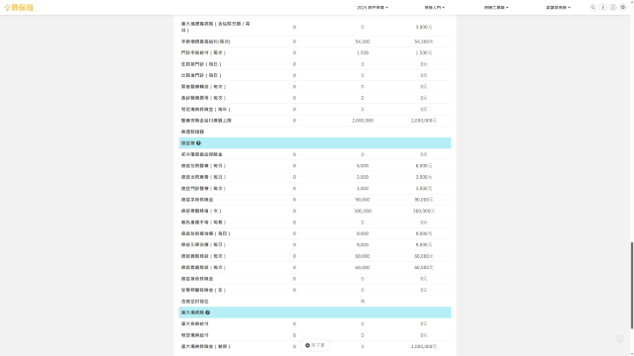Expand the rightmost nav dropdown menu
This screenshot has width=634, height=356.
click(x=558, y=7)
